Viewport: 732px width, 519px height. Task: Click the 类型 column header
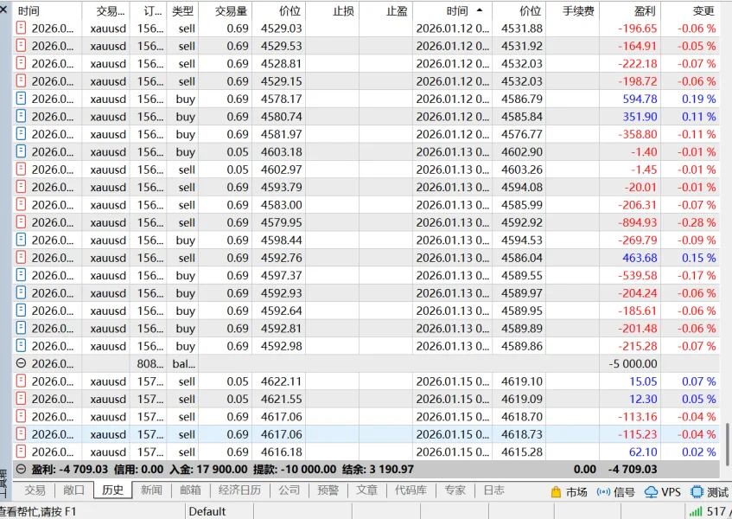point(182,10)
